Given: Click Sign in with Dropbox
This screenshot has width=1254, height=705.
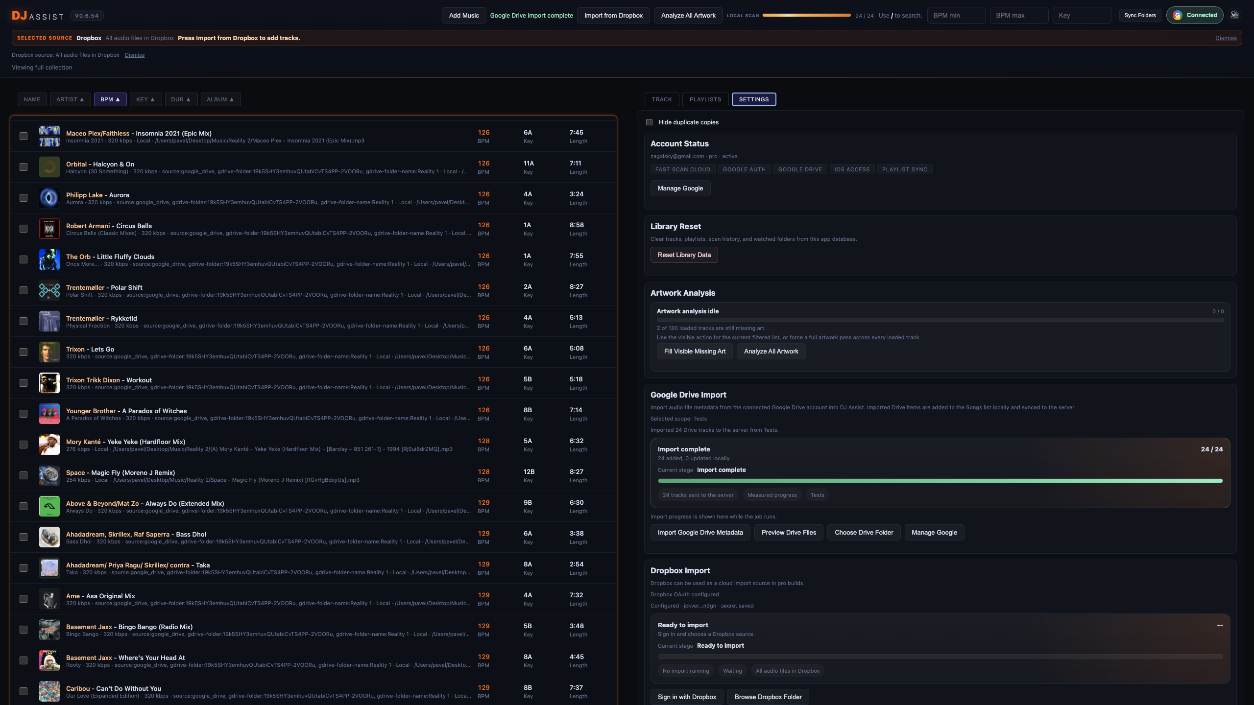Looking at the screenshot, I should 687,697.
